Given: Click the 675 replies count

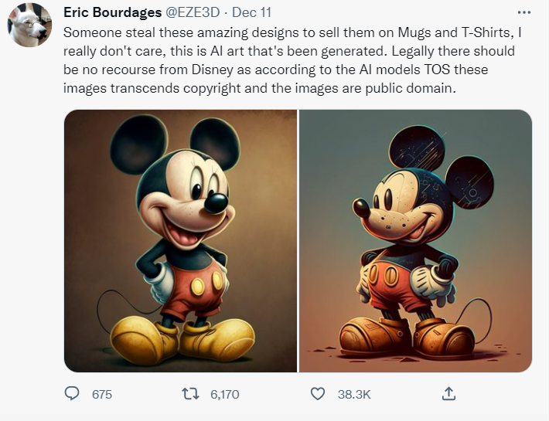Looking at the screenshot, I should 102,394.
